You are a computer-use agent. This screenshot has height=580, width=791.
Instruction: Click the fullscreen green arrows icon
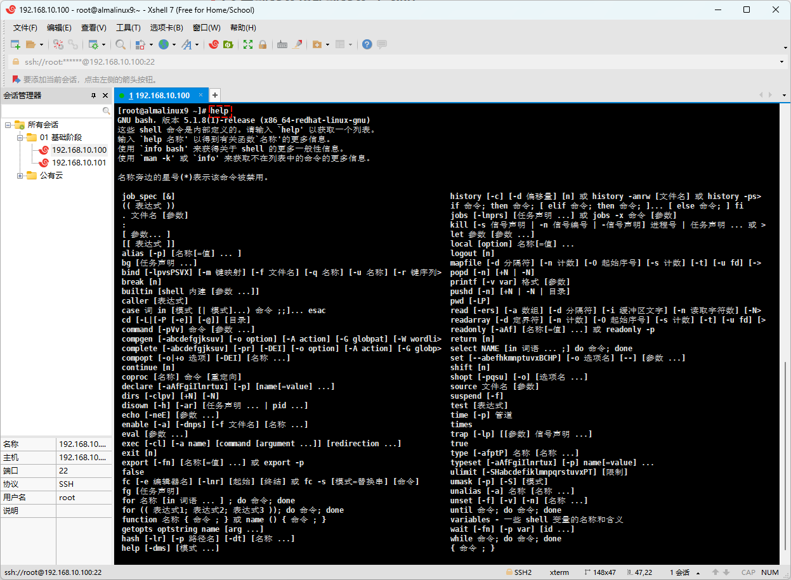coord(248,44)
